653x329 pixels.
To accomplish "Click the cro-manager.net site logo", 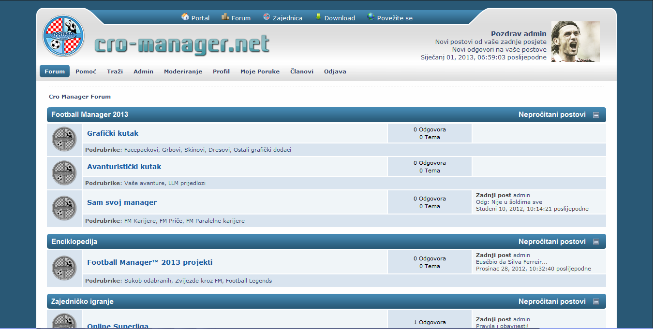I will [182, 44].
